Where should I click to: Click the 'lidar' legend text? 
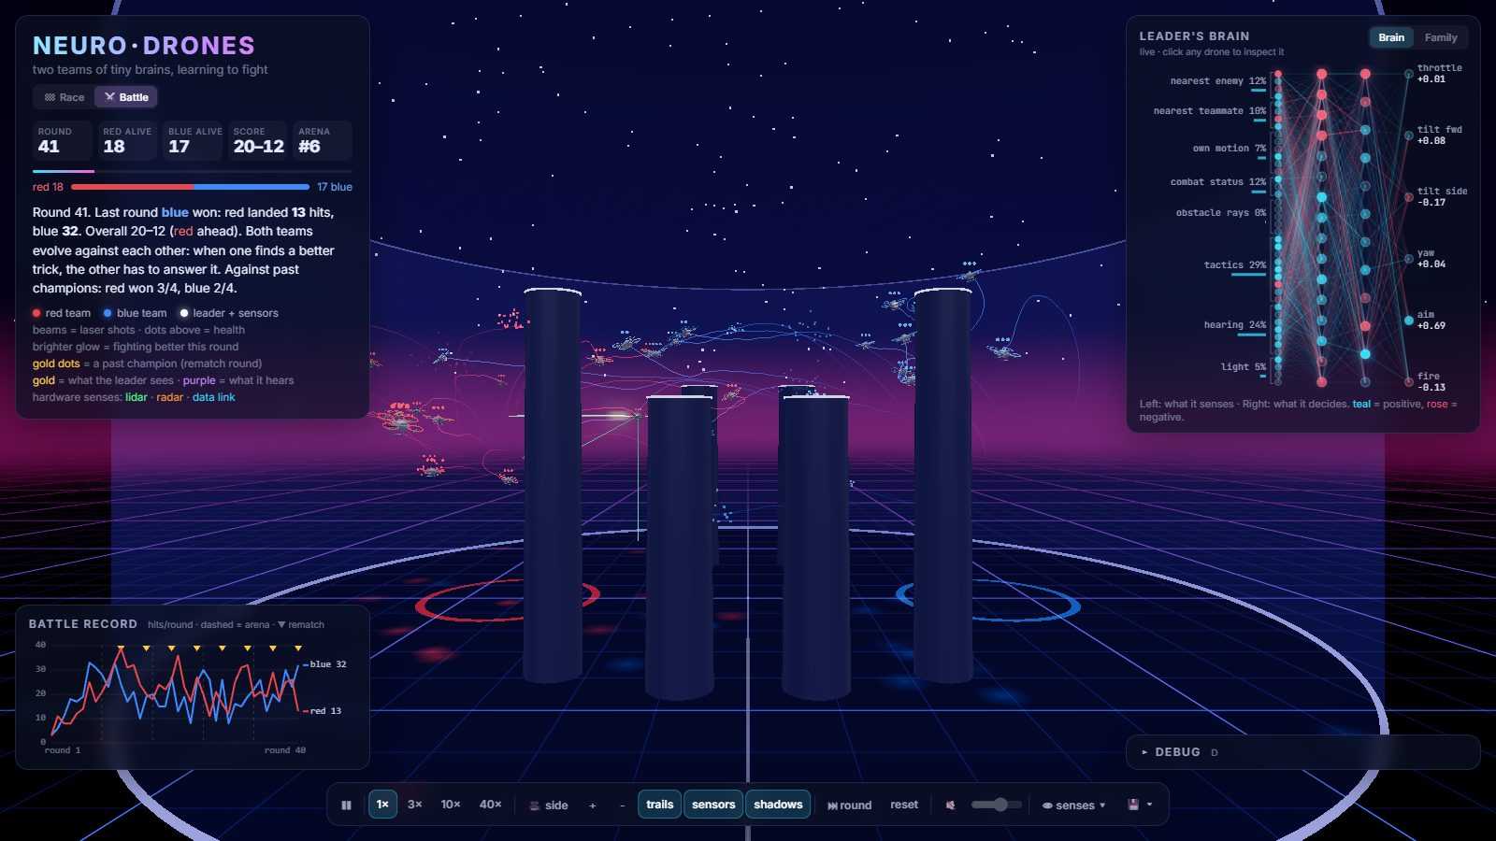pos(137,397)
